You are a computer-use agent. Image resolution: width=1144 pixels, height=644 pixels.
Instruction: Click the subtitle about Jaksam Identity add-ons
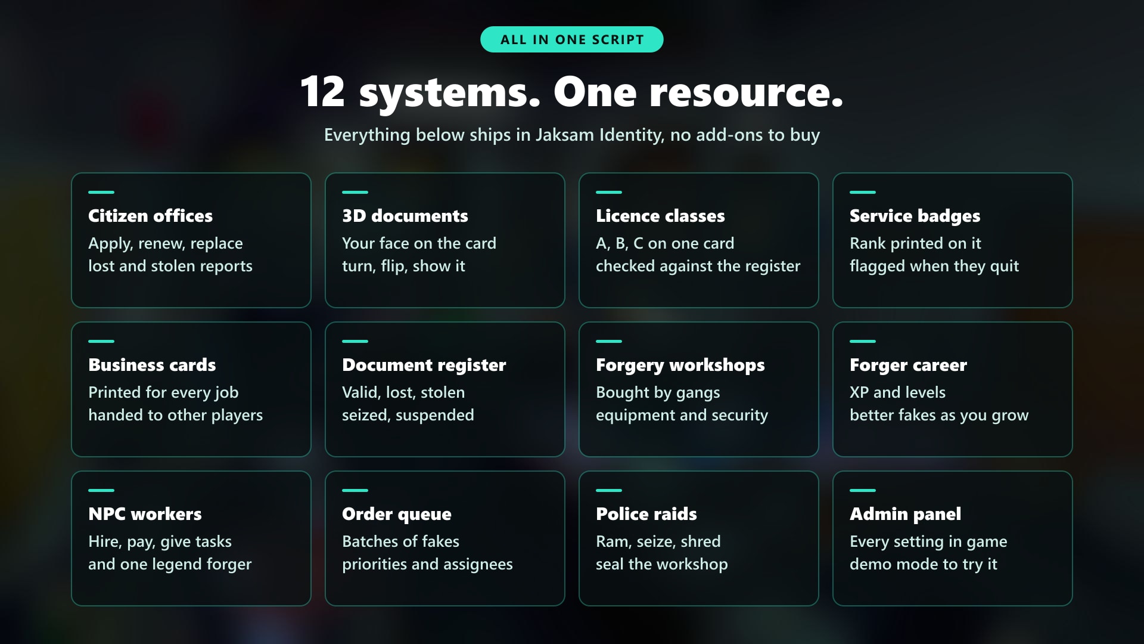click(571, 135)
